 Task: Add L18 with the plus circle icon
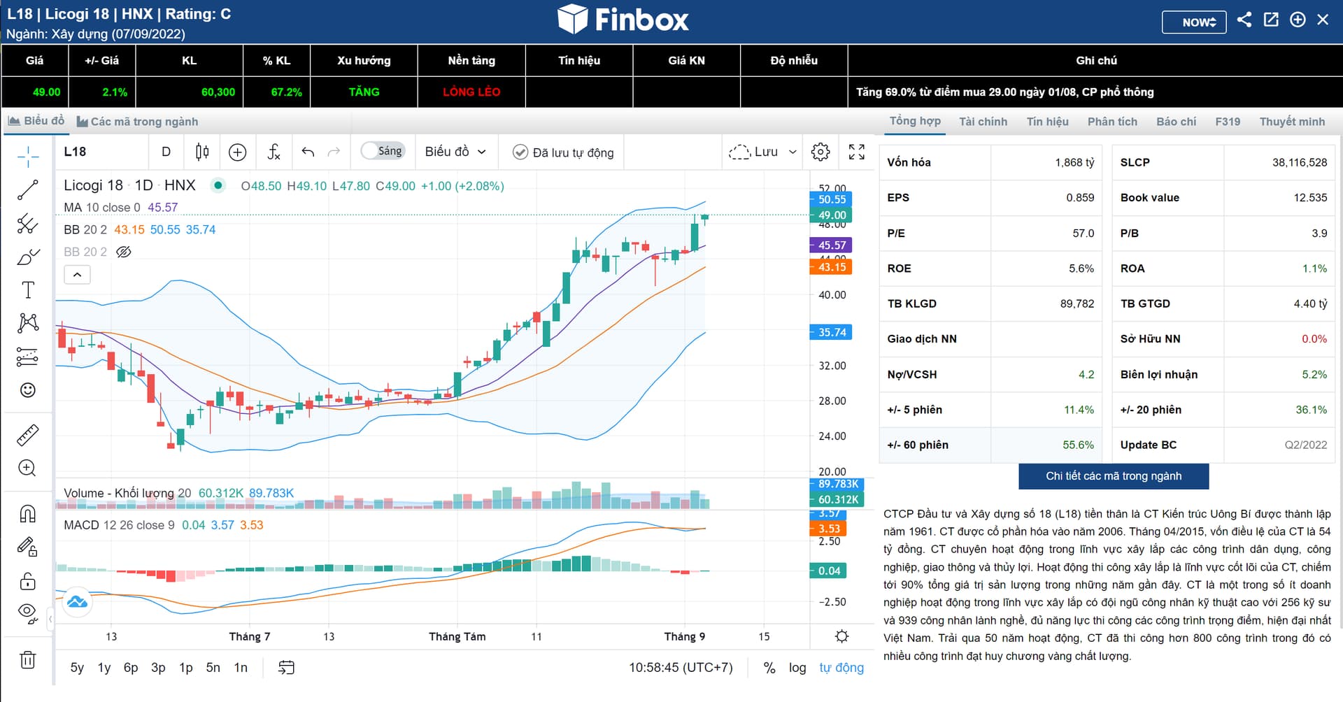1298,20
